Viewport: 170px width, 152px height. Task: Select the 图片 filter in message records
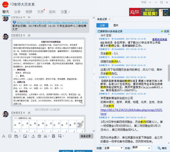point(116,25)
